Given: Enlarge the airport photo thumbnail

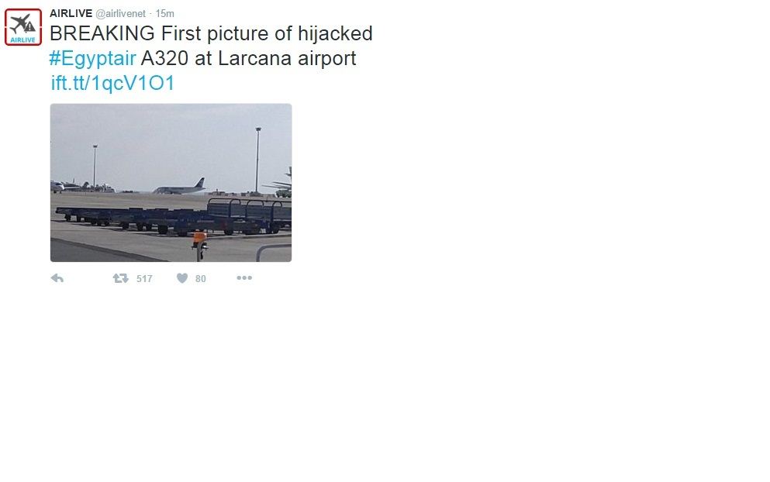Looking at the screenshot, I should pos(171,183).
